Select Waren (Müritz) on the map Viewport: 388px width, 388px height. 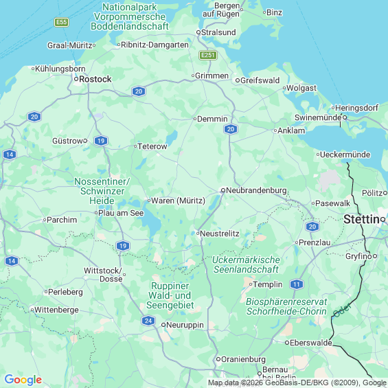(178, 201)
